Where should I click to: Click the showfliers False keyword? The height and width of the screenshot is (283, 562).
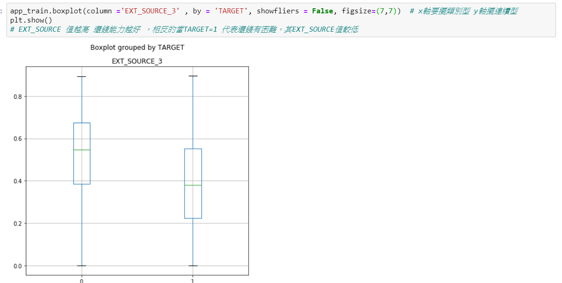pos(322,11)
